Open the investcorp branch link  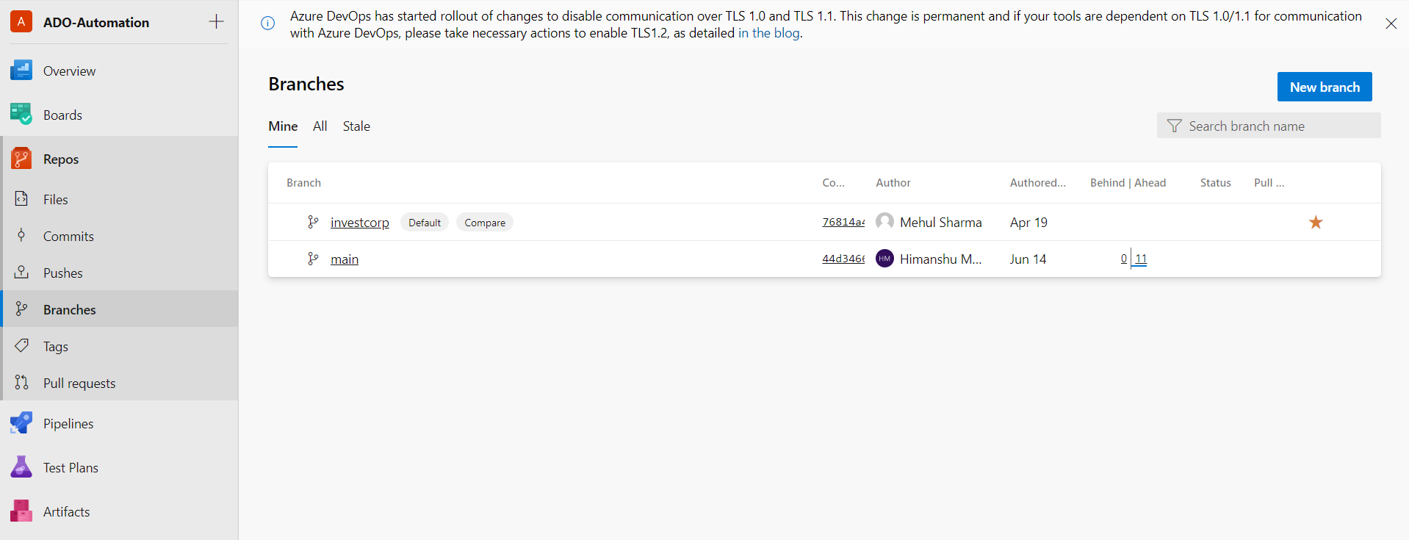360,223
